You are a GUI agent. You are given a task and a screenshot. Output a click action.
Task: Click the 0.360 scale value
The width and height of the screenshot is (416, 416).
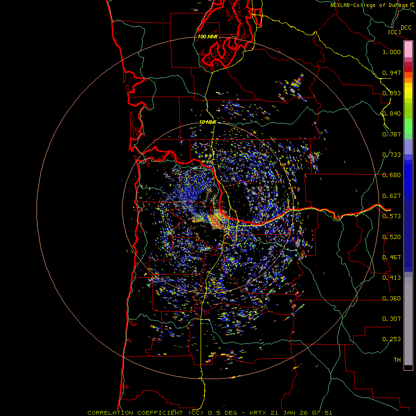pyautogui.click(x=392, y=298)
